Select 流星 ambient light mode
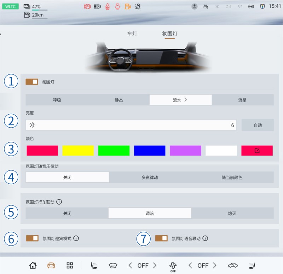Image resolution: width=283 pixels, height=274 pixels. click(242, 100)
